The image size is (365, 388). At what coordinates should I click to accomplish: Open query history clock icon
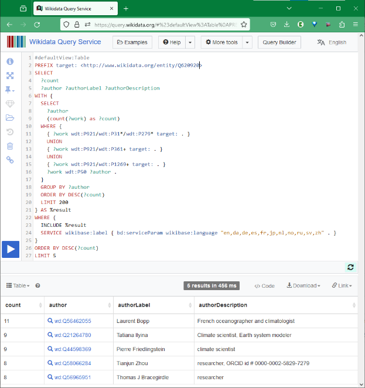[x=10, y=132]
